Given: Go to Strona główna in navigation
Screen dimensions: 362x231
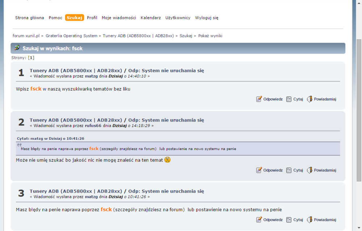Looking at the screenshot, I should click(30, 17).
